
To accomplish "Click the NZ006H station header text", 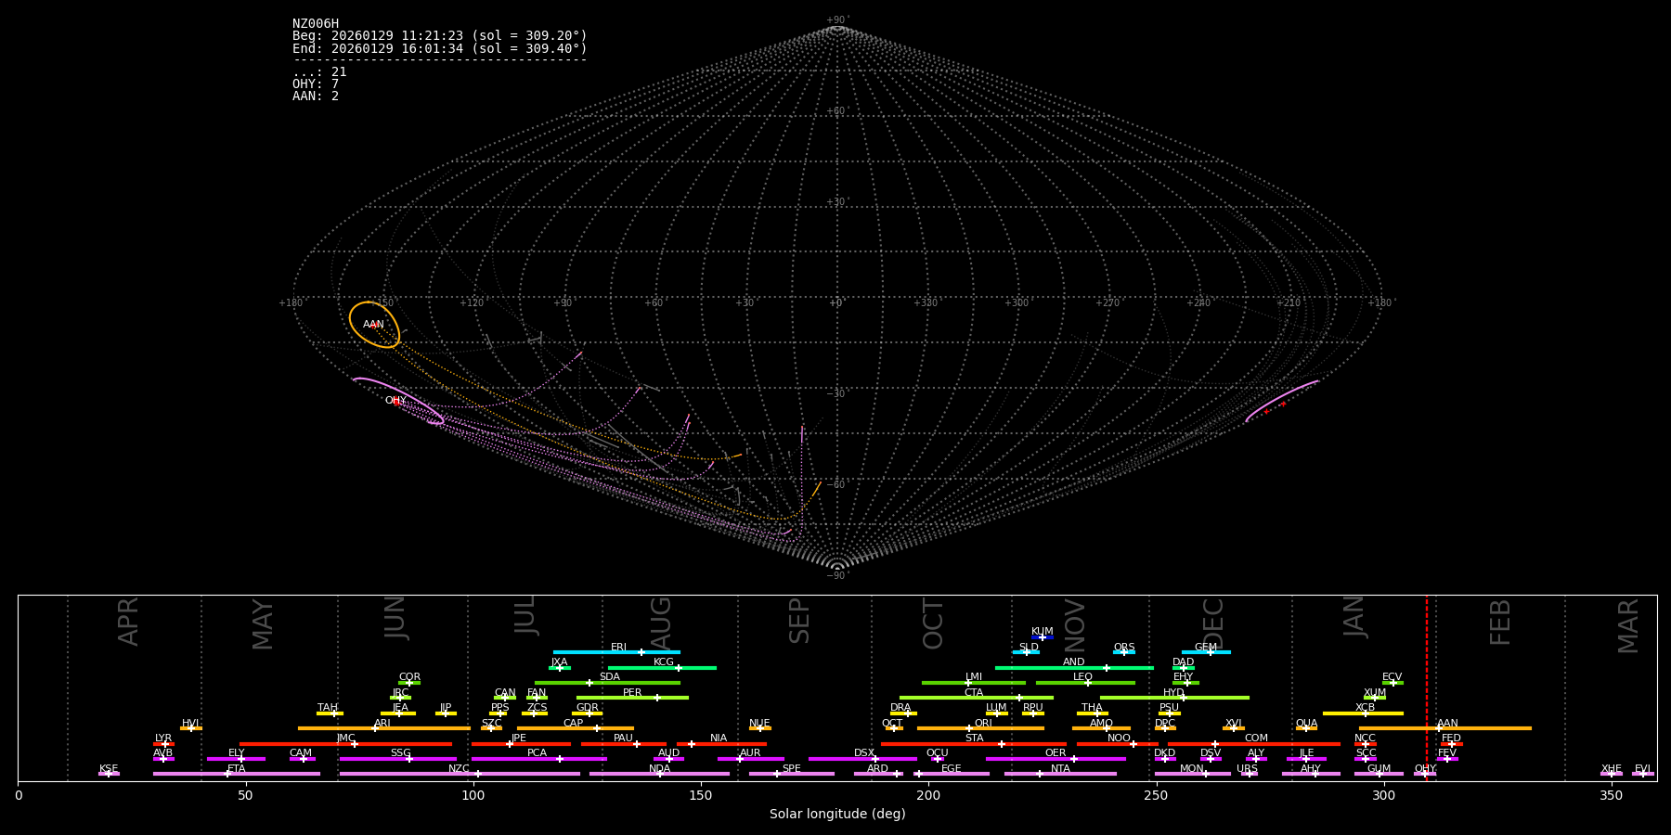I will (x=316, y=24).
